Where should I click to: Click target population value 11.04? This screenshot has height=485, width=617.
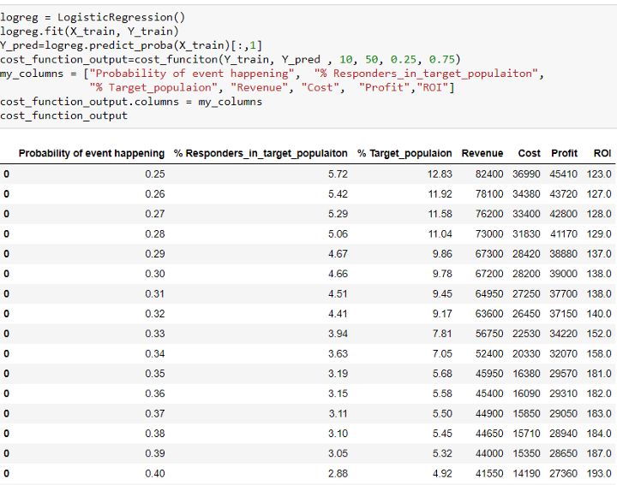[x=440, y=234]
